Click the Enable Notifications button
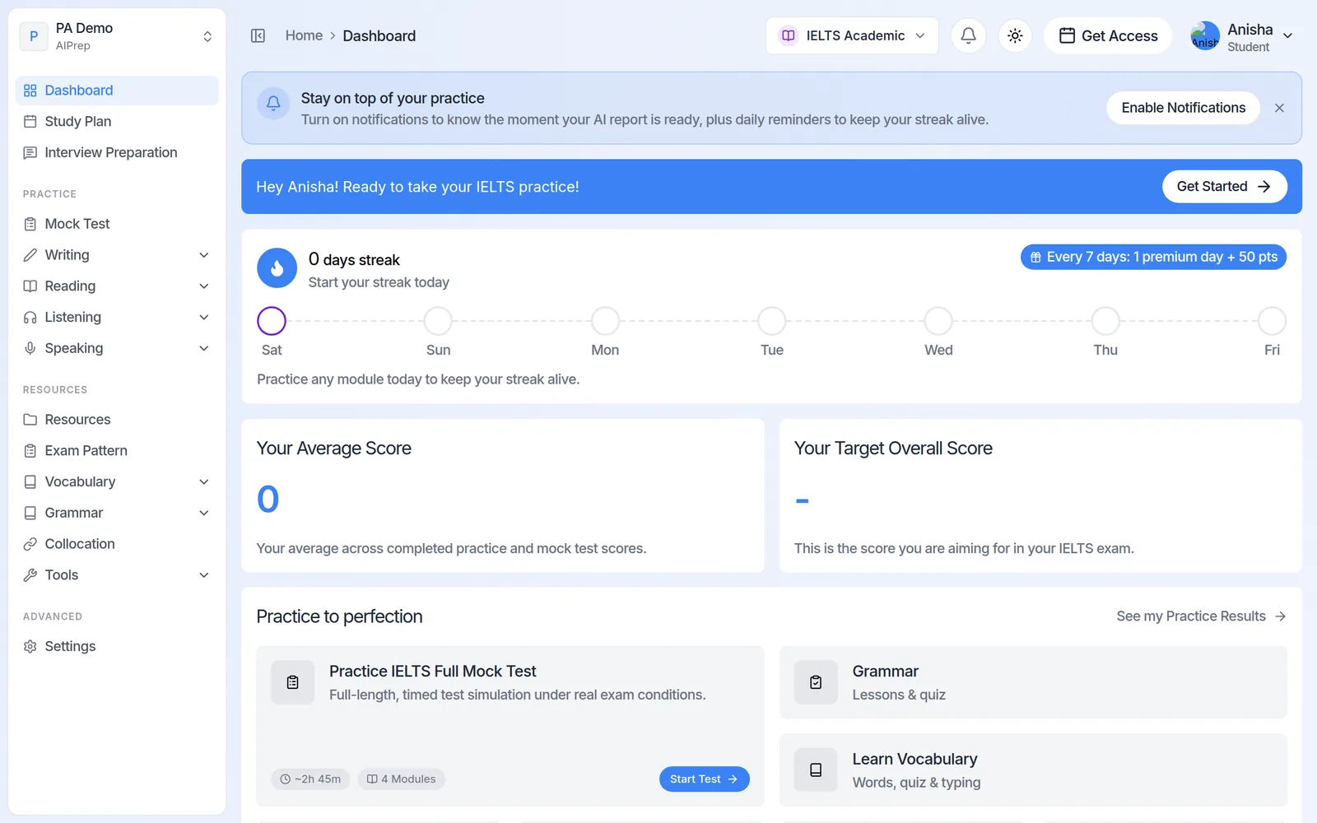 pyautogui.click(x=1183, y=108)
